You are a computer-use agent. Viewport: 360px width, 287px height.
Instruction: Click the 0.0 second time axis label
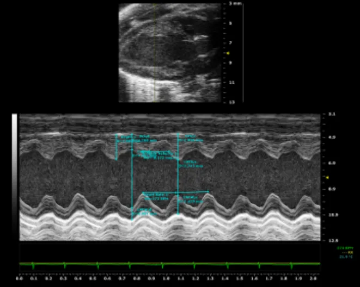click(x=20, y=278)
